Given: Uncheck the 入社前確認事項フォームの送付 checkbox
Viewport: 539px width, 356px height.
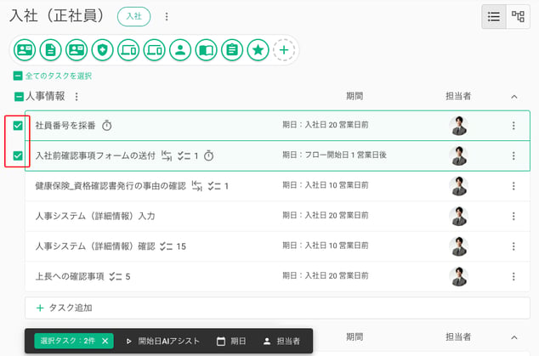Looking at the screenshot, I should click(18, 155).
